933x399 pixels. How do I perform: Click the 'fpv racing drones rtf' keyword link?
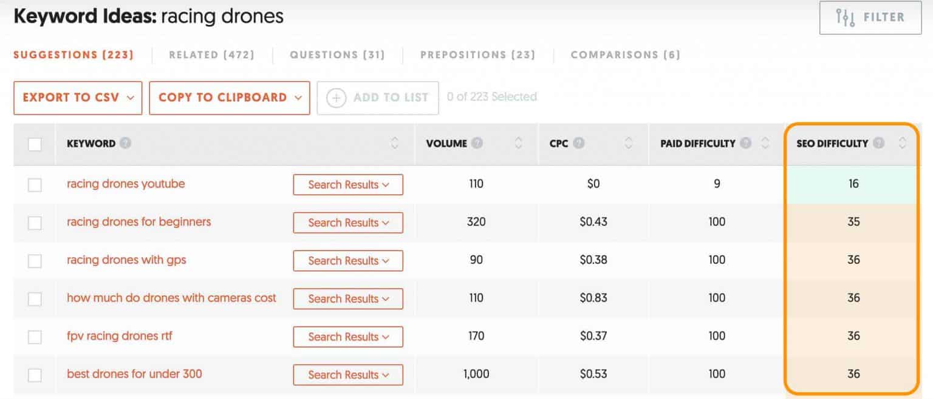(x=120, y=336)
